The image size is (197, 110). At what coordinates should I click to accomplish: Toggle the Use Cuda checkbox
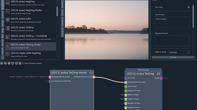point(189,7)
